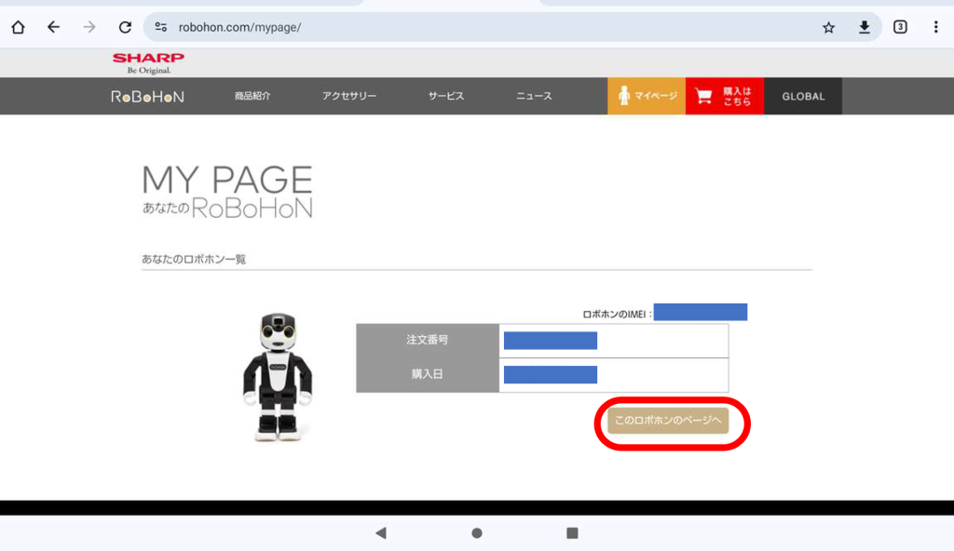
Task: Tap the Android back navigation button
Action: click(381, 533)
